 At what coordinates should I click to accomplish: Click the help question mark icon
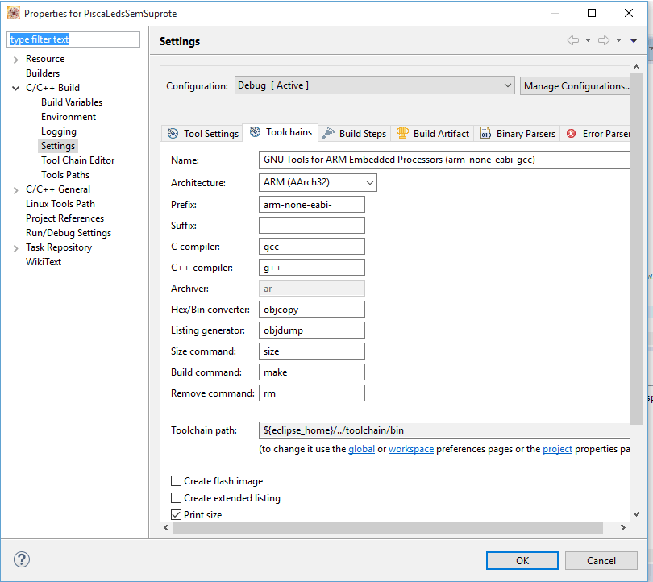(22, 559)
